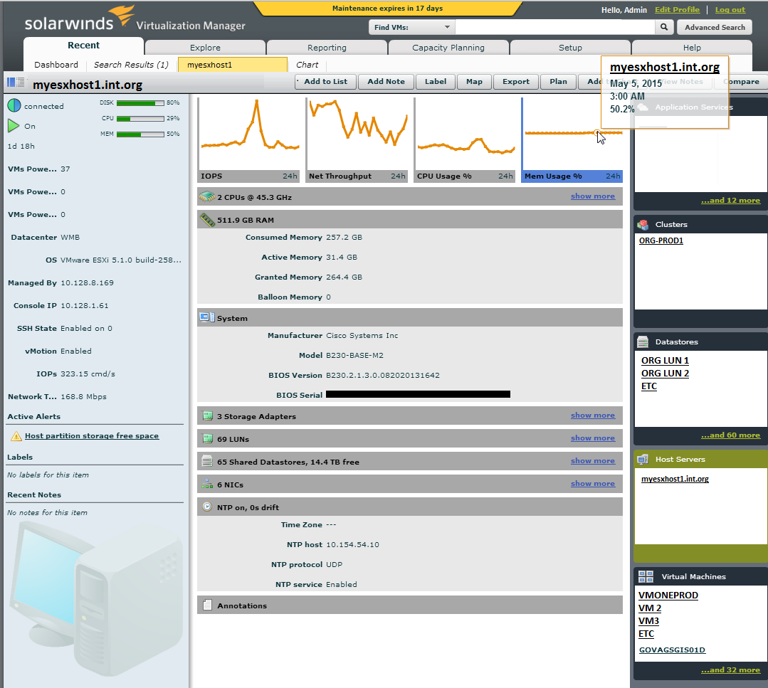Click the Shared Datastores icon
This screenshot has width=768, height=688.
[207, 461]
